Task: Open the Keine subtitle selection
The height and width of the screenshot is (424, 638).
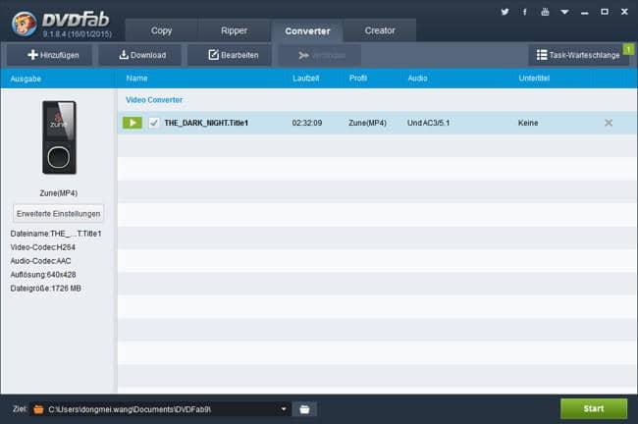Action: (x=529, y=123)
